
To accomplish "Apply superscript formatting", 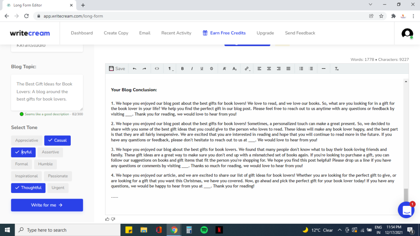I will click(x=224, y=68).
